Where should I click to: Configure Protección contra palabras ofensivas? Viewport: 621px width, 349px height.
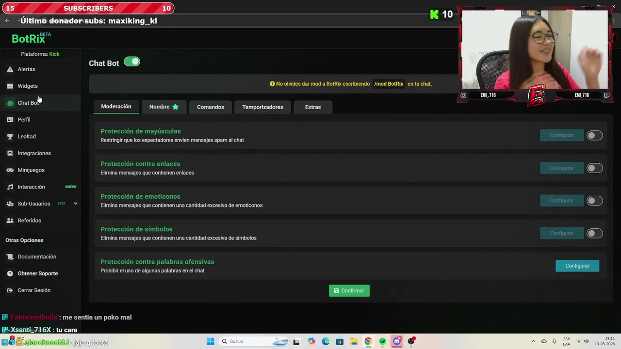(x=577, y=266)
